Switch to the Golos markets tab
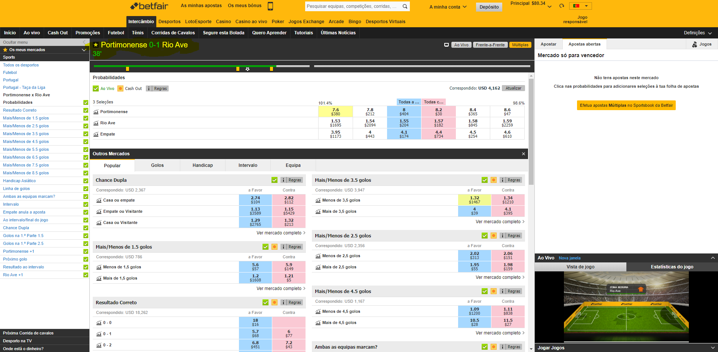The width and height of the screenshot is (718, 352). coord(157,165)
